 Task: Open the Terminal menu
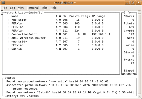(x=33, y=8)
